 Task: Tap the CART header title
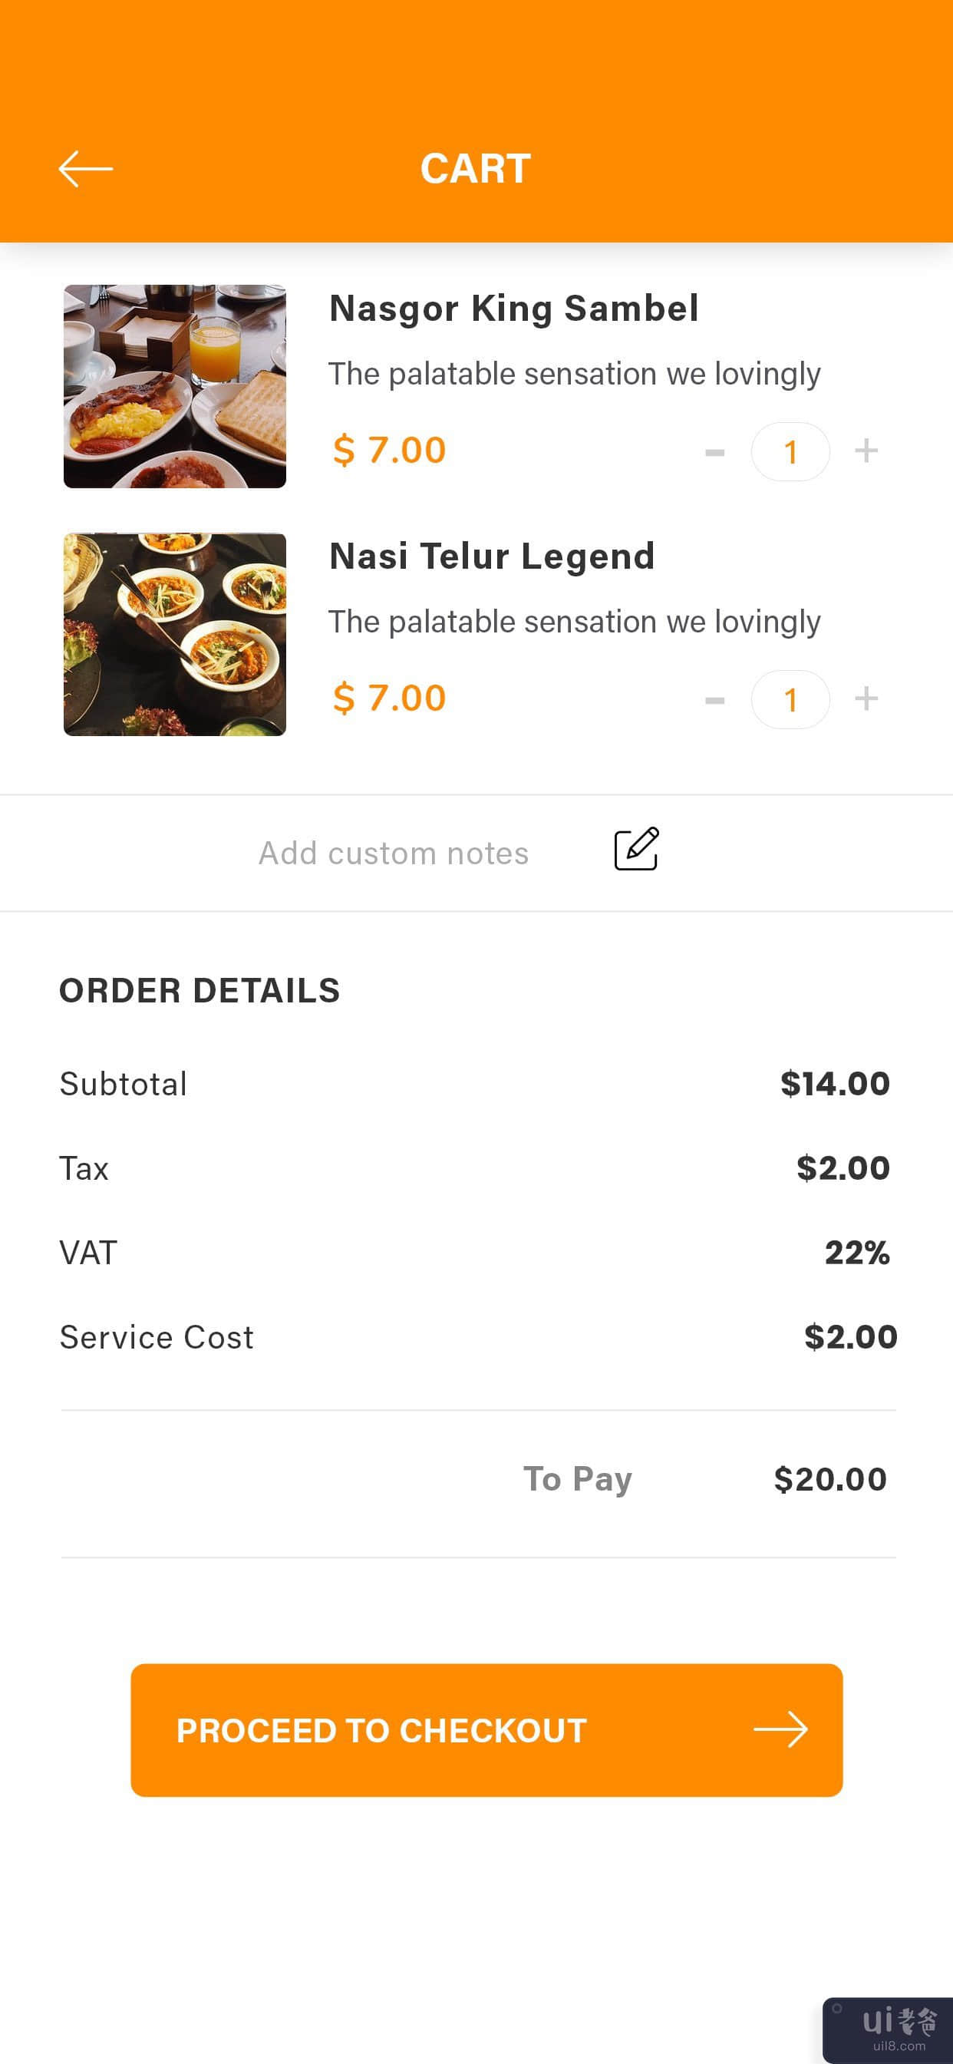[476, 169]
